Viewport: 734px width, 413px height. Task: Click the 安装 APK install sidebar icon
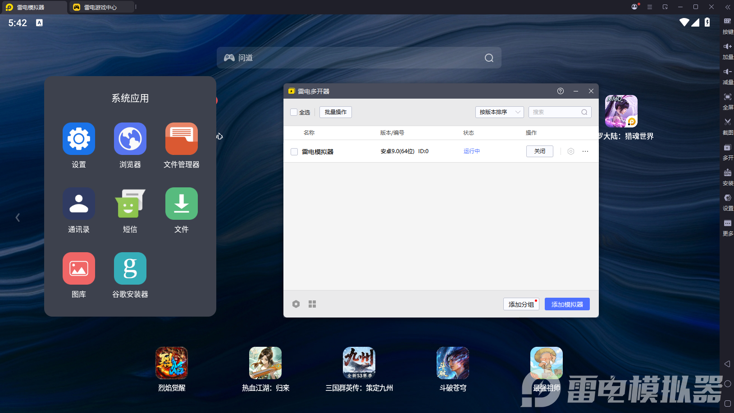pos(728,177)
